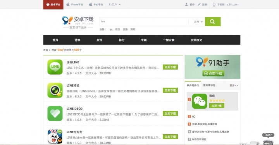Click the 登录 login link

coord(189,4)
